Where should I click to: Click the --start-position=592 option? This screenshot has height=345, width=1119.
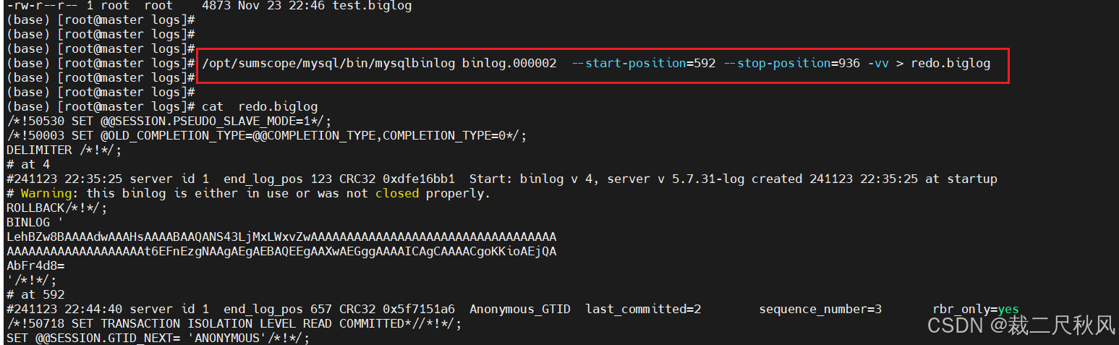coord(643,64)
